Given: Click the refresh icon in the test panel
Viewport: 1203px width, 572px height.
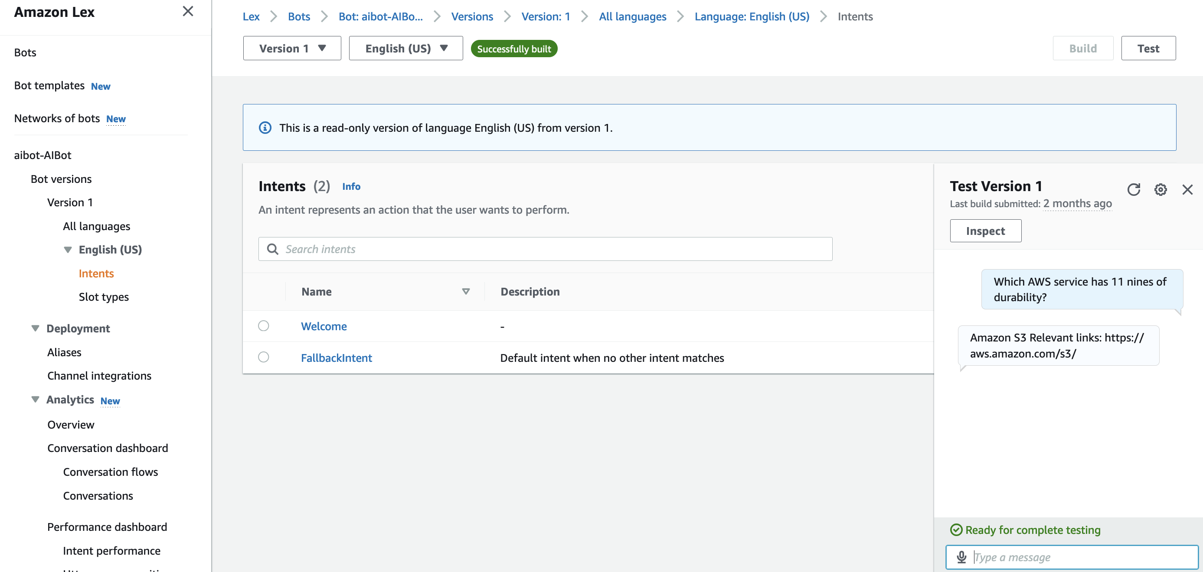Looking at the screenshot, I should [x=1134, y=189].
